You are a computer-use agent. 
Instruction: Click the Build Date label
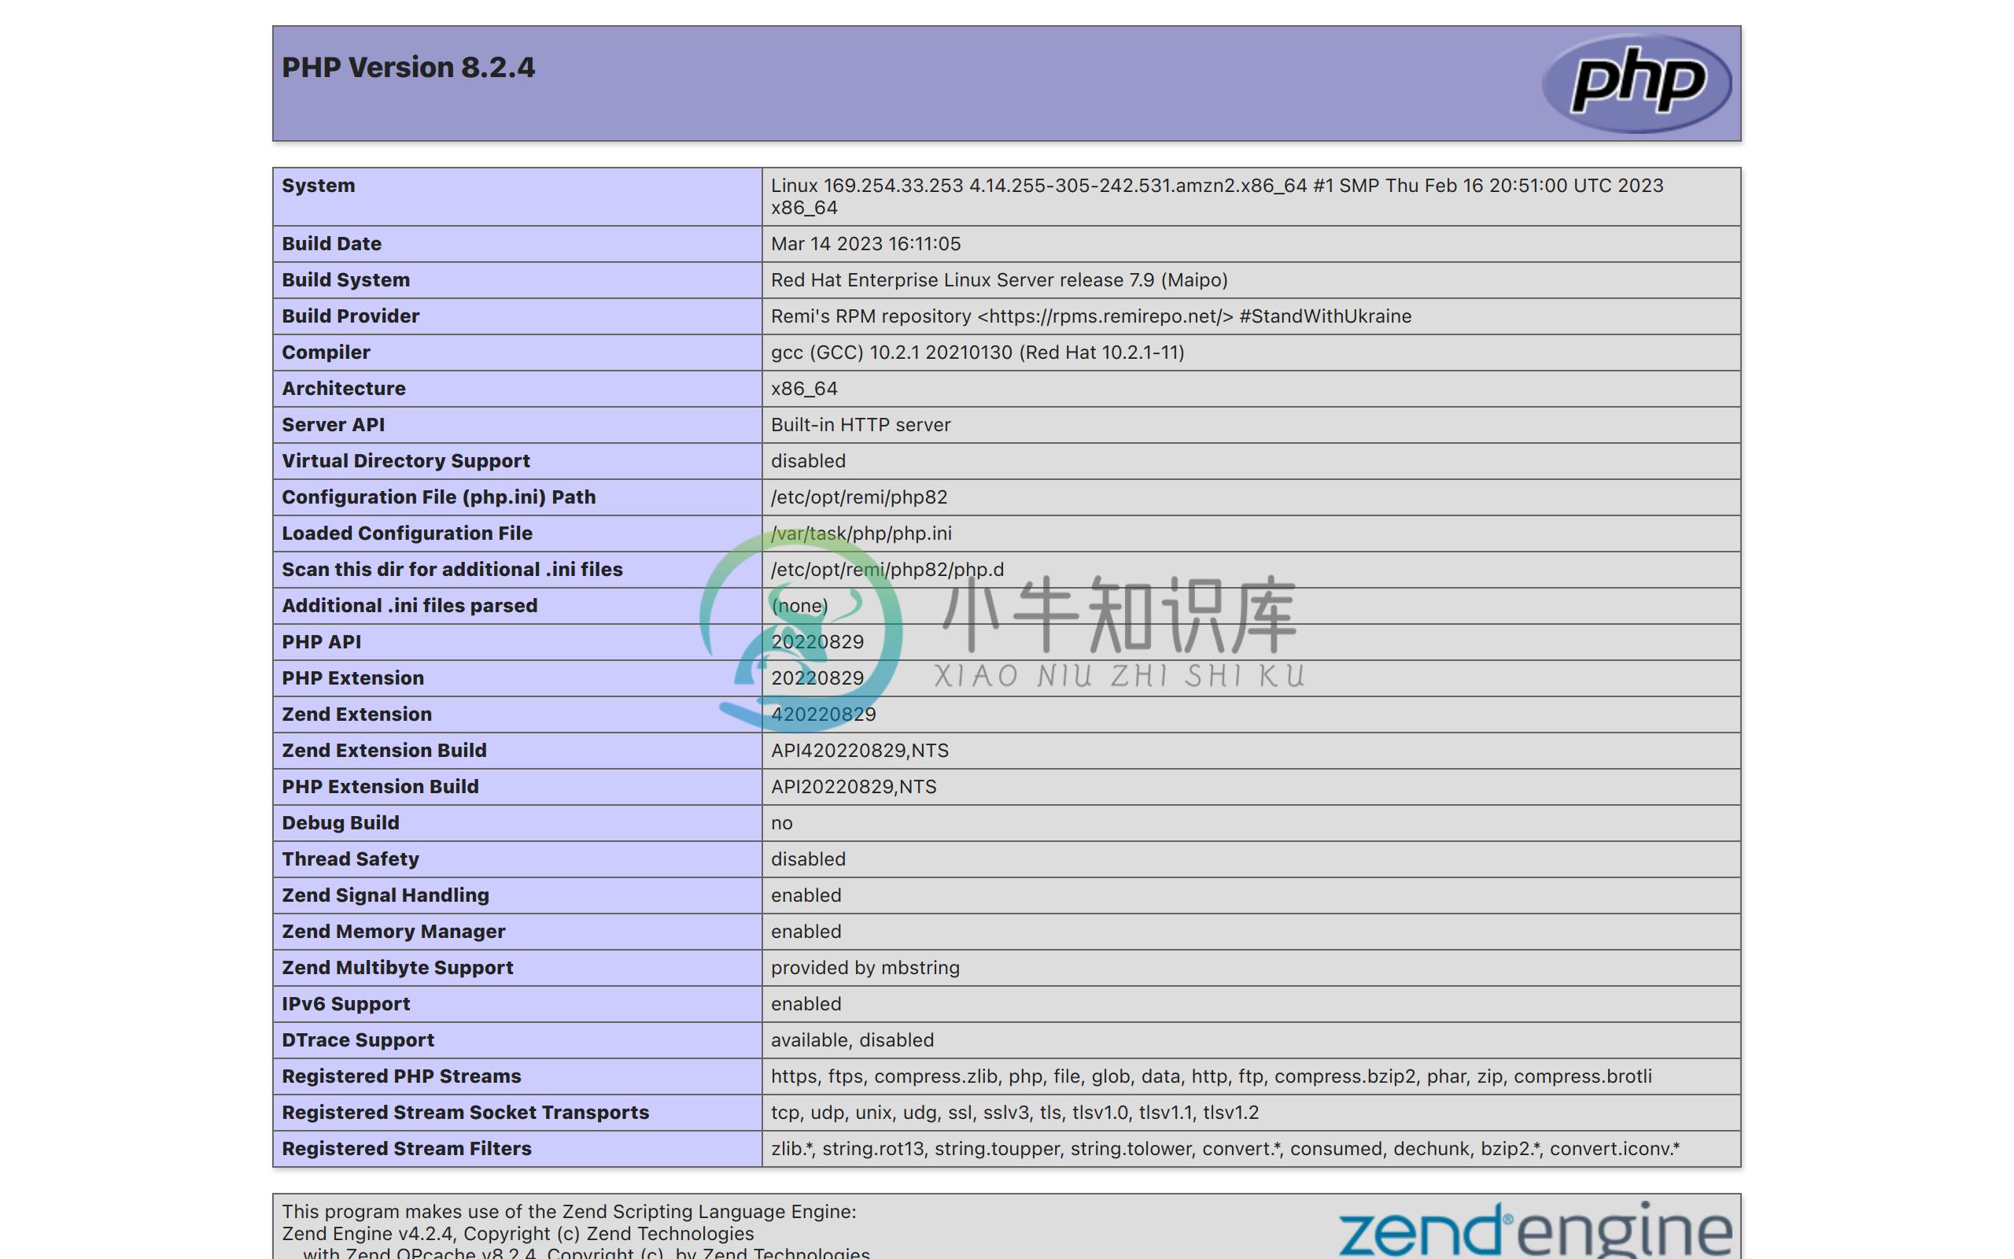click(331, 244)
